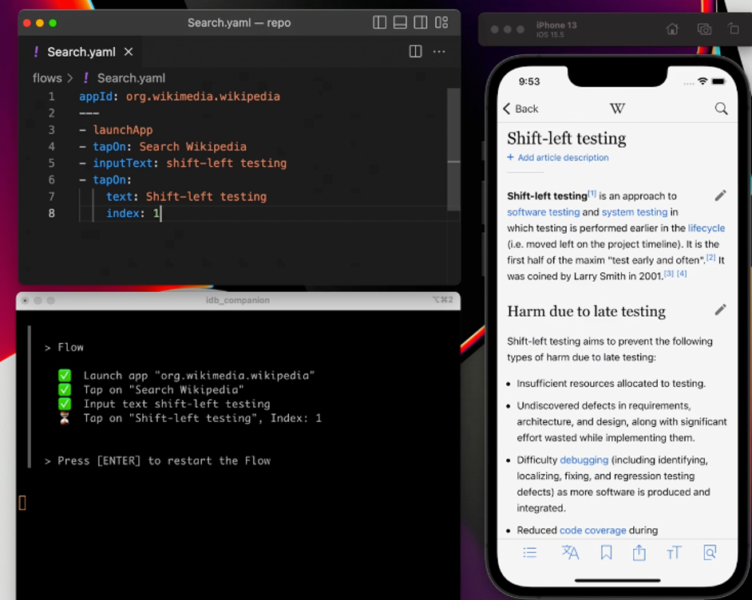Tap edit pencil for Harm due to late testing

720,310
